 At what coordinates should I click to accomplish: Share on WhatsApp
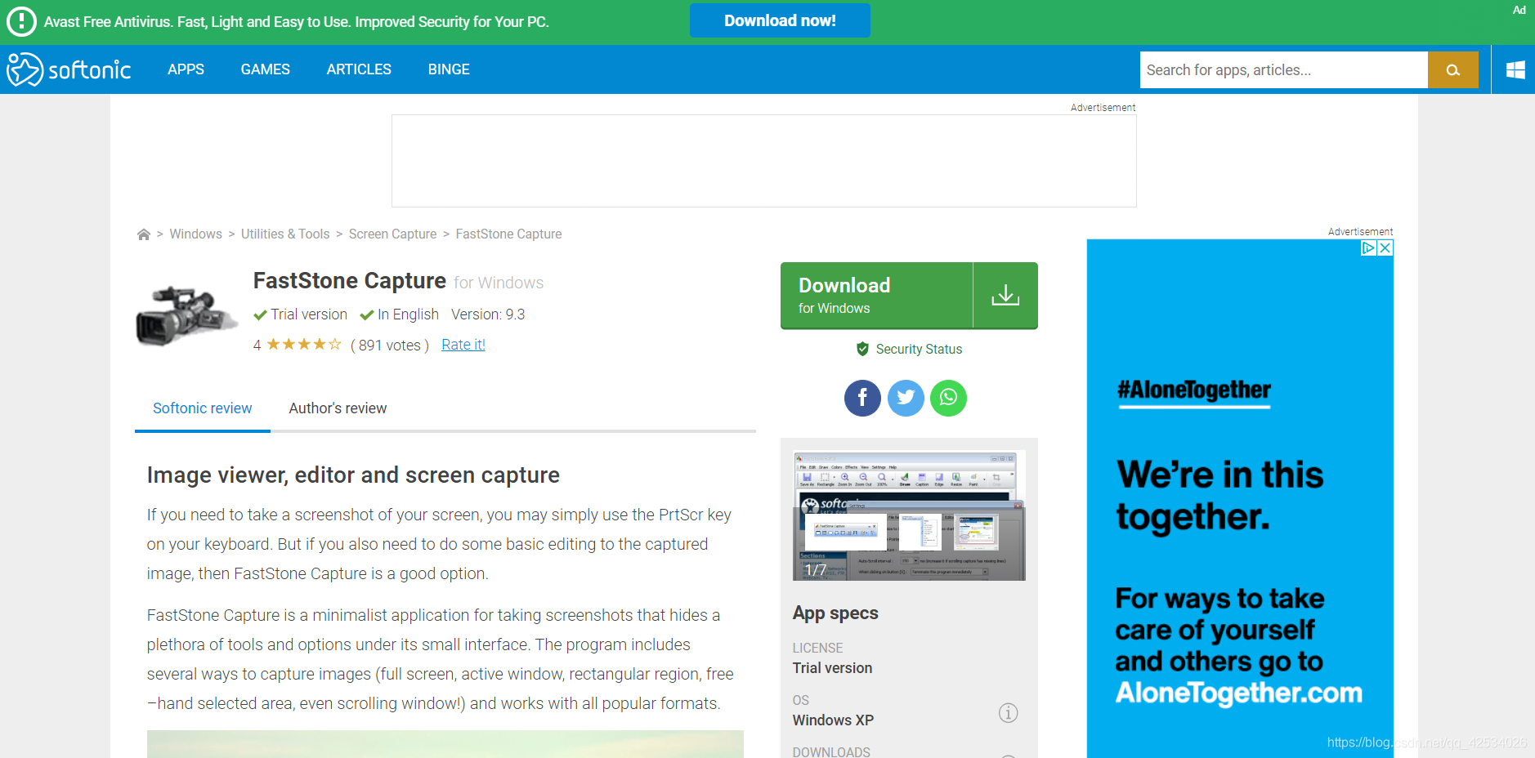tap(948, 398)
